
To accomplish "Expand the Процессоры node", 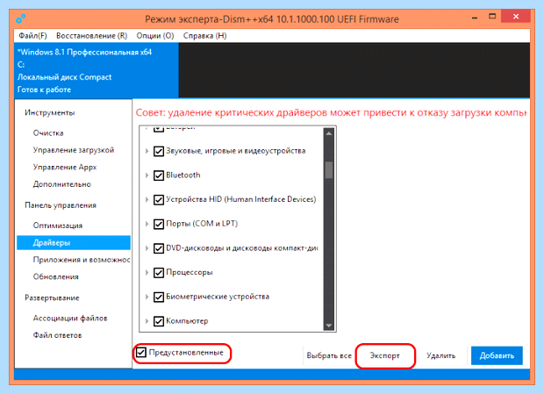I will point(147,273).
